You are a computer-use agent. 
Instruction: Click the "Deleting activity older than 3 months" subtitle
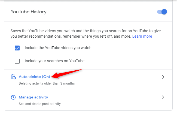[47, 83]
